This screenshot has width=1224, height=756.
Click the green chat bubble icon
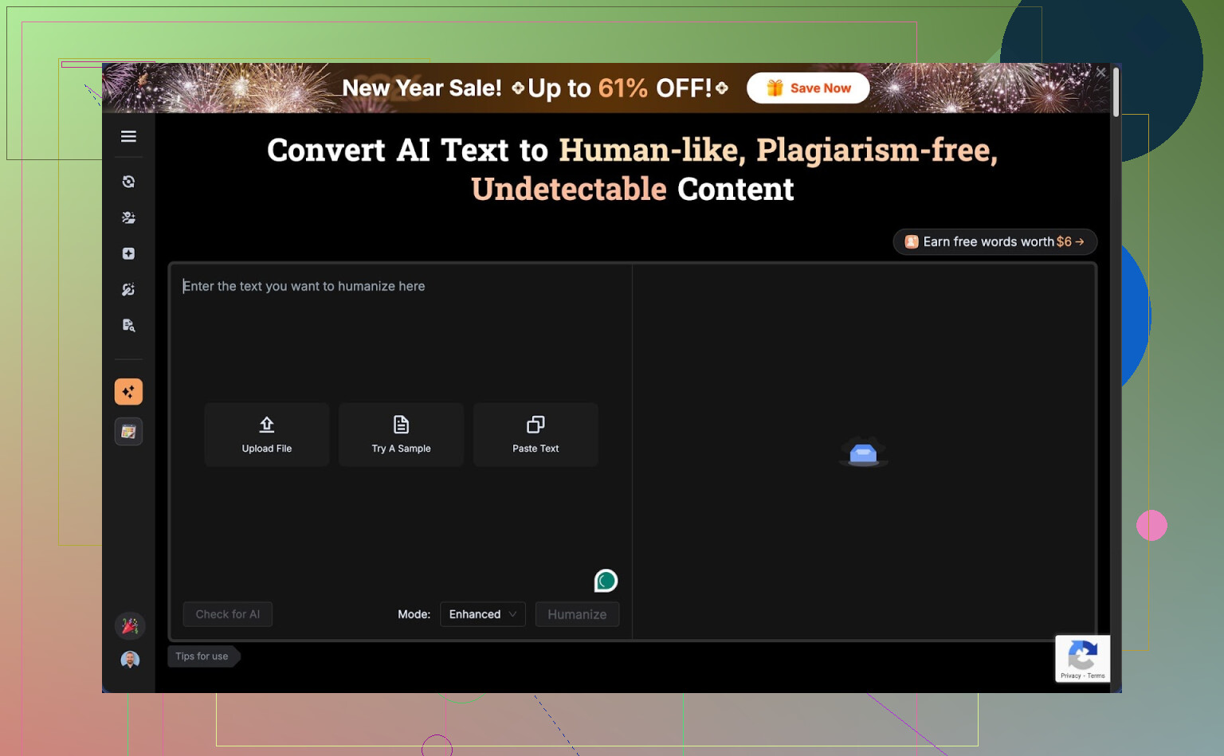coord(606,581)
